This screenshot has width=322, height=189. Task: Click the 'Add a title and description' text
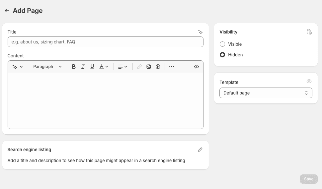point(96,160)
